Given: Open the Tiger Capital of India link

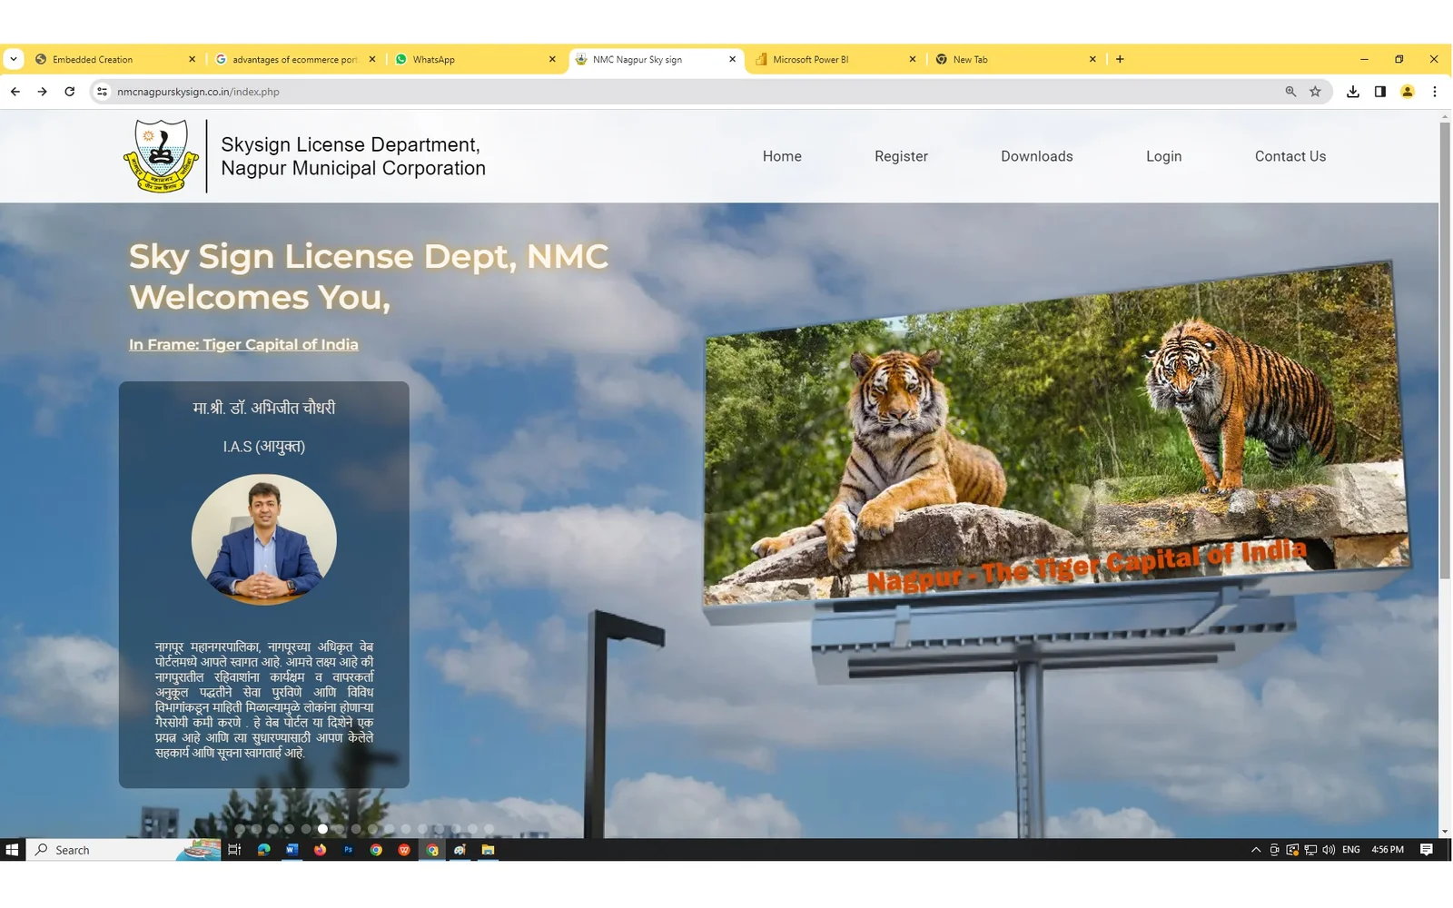Looking at the screenshot, I should 243,344.
